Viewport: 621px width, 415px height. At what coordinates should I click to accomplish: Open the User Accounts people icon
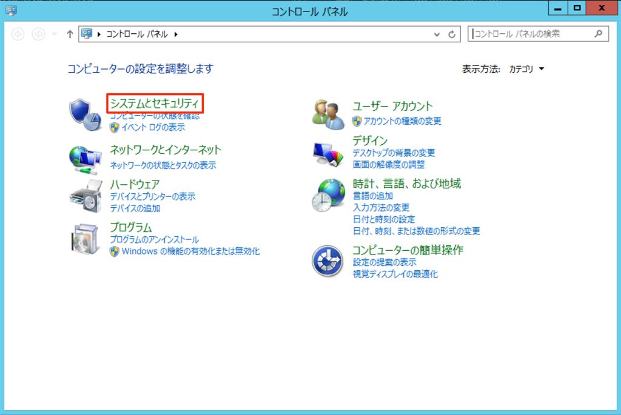(328, 115)
